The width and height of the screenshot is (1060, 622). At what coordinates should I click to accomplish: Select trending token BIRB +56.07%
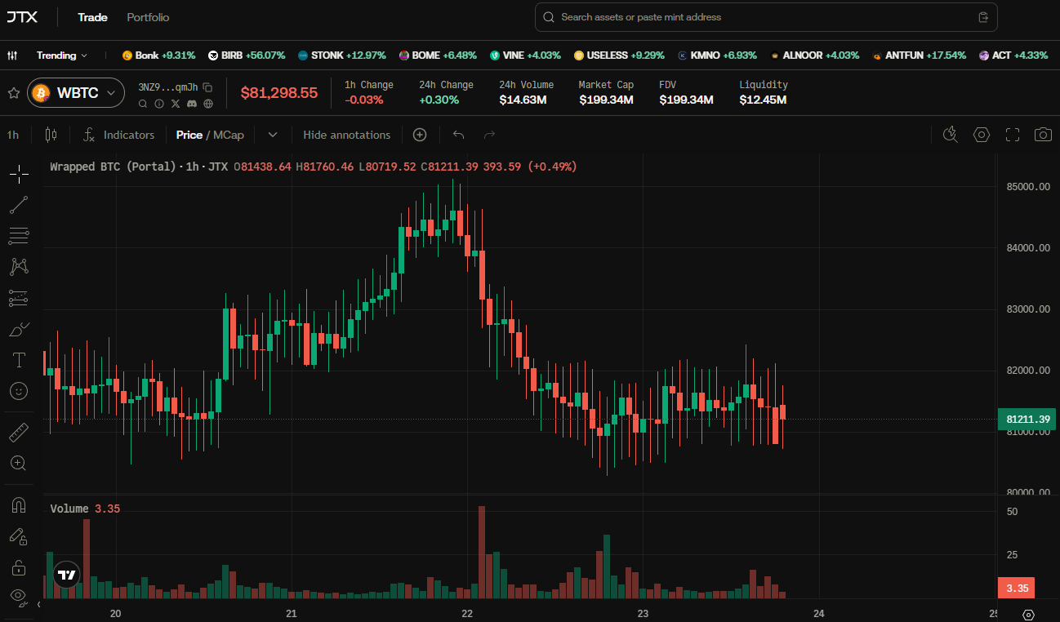[x=247, y=56]
